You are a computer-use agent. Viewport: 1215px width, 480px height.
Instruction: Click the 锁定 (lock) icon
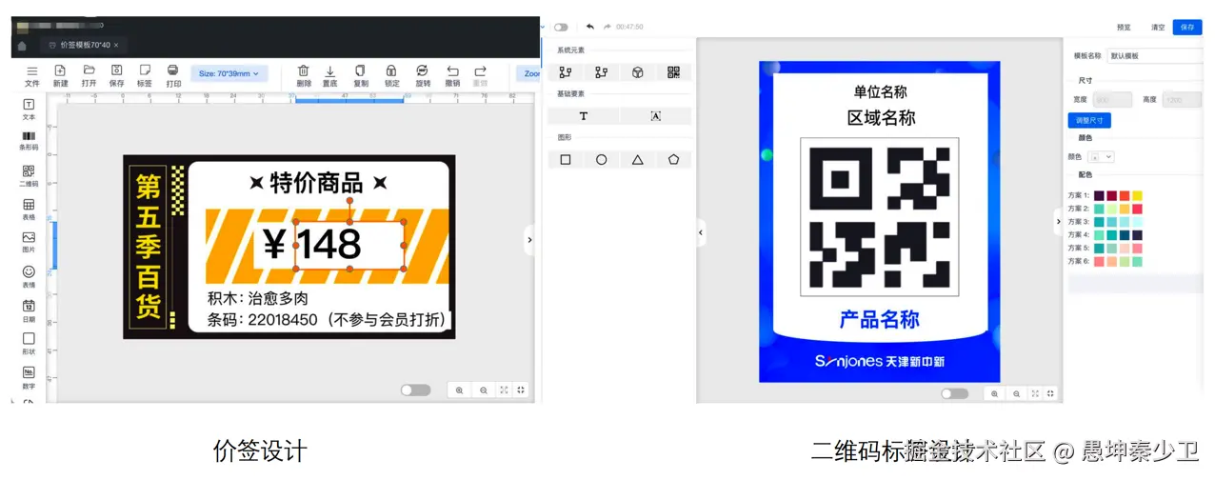(391, 76)
